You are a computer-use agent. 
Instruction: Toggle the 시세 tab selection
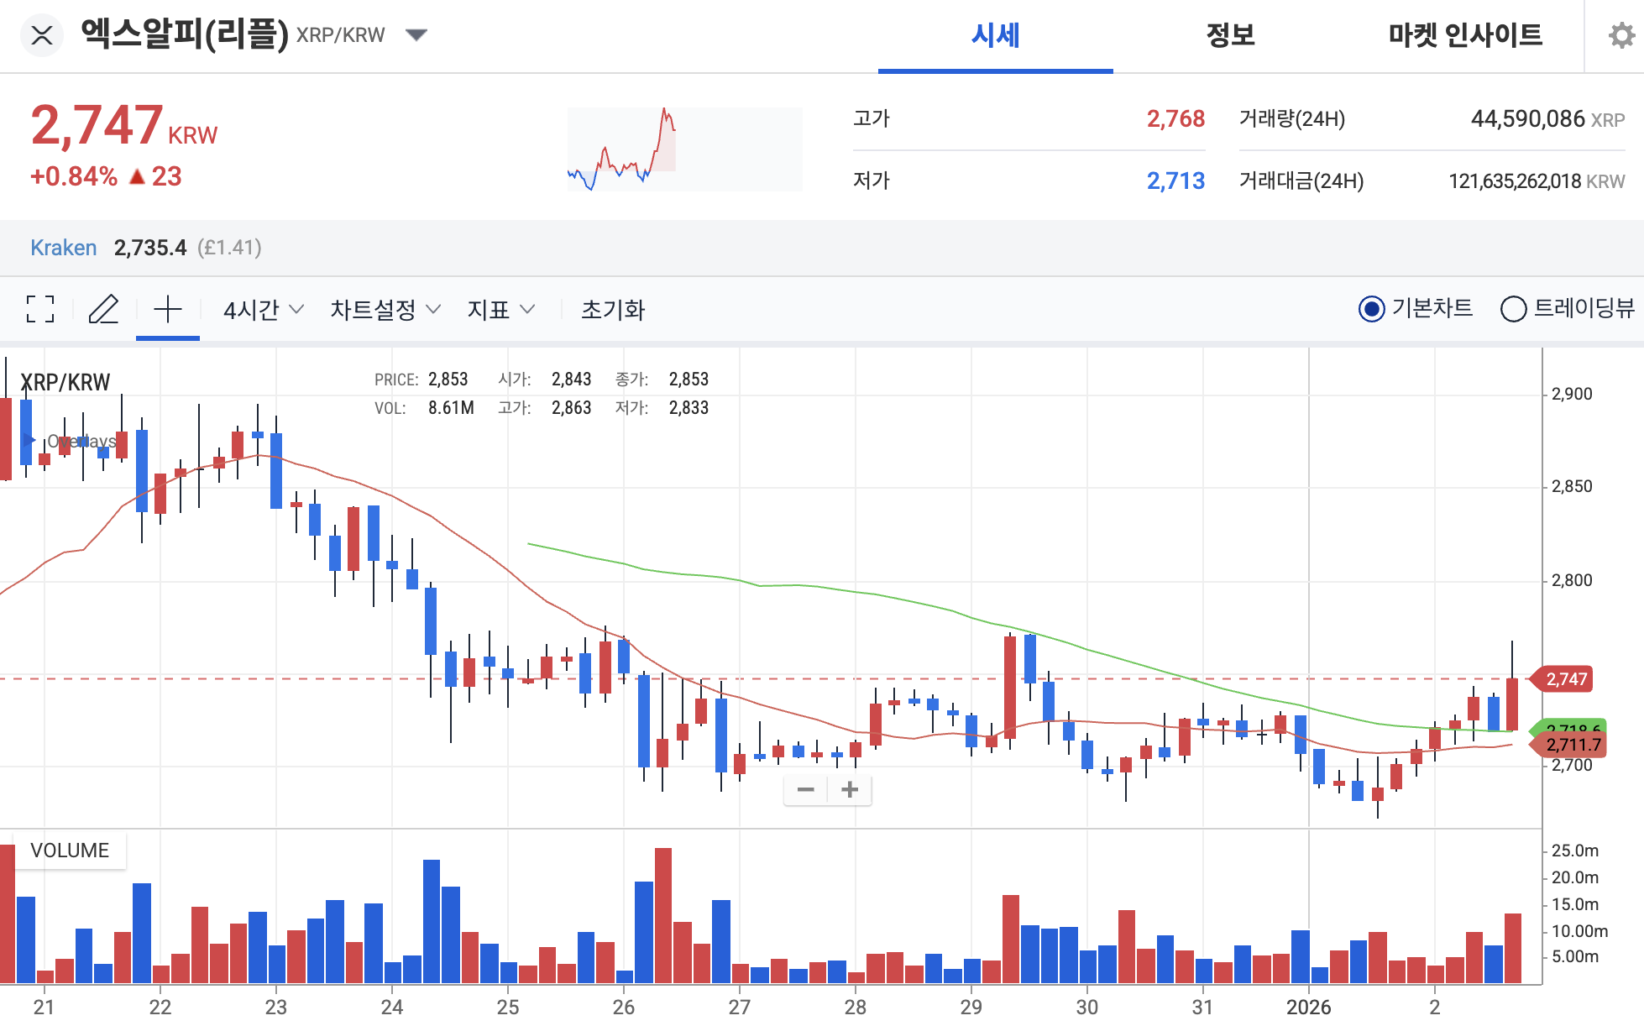point(994,37)
